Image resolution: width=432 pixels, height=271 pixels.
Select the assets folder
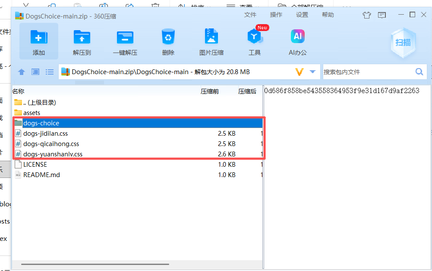32,113
